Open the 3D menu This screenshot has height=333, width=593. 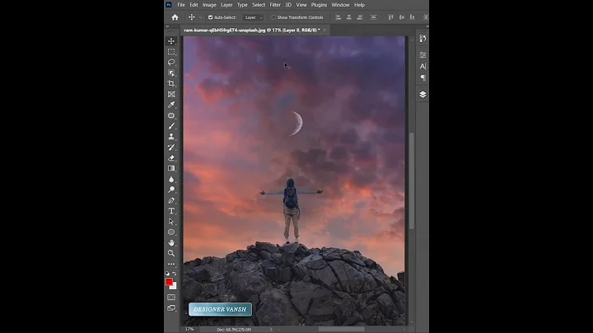point(288,5)
